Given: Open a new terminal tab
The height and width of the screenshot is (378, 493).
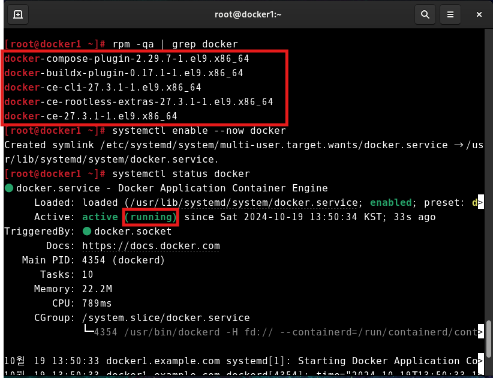Looking at the screenshot, I should click(x=18, y=14).
